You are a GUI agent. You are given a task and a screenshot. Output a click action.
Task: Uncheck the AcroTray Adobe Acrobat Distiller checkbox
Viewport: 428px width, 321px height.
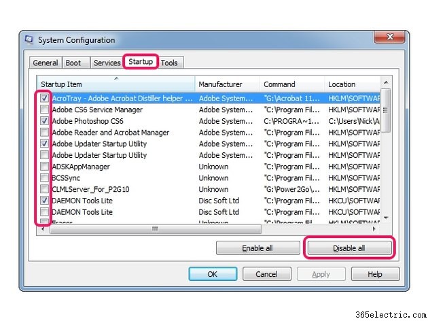point(44,98)
